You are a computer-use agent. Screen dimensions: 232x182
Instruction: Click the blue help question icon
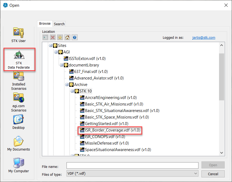pos(75,37)
